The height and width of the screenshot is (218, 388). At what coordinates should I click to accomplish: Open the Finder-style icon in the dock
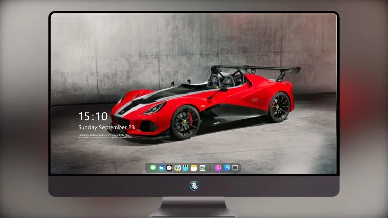coord(177,168)
